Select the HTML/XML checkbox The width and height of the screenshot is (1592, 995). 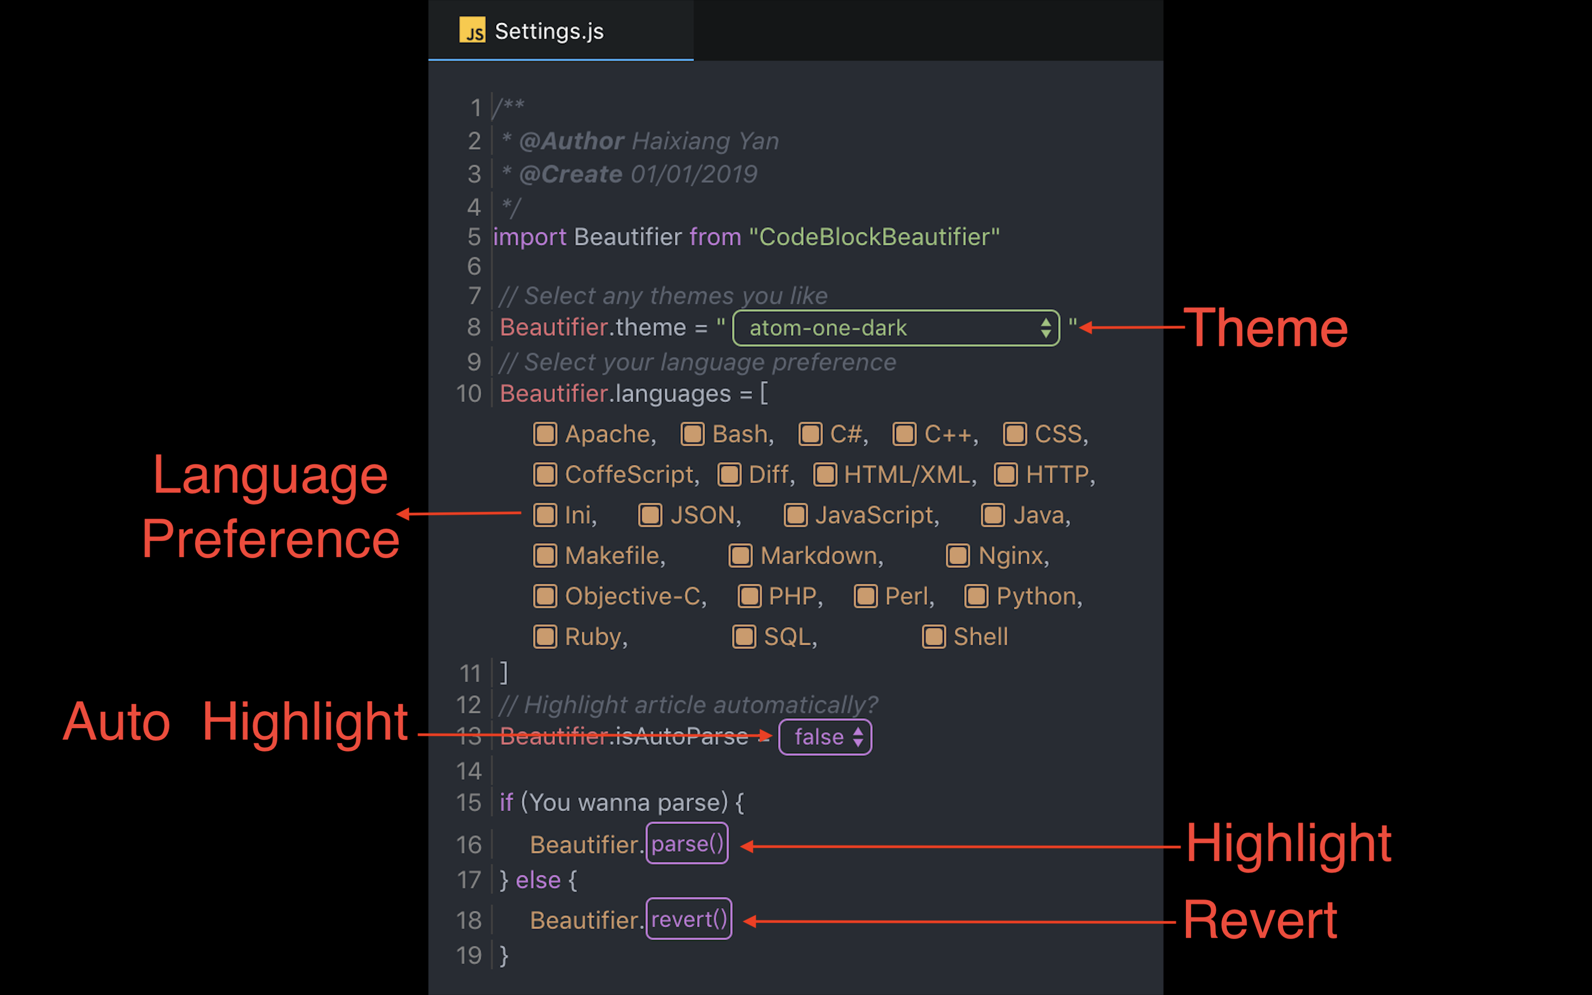click(x=825, y=474)
